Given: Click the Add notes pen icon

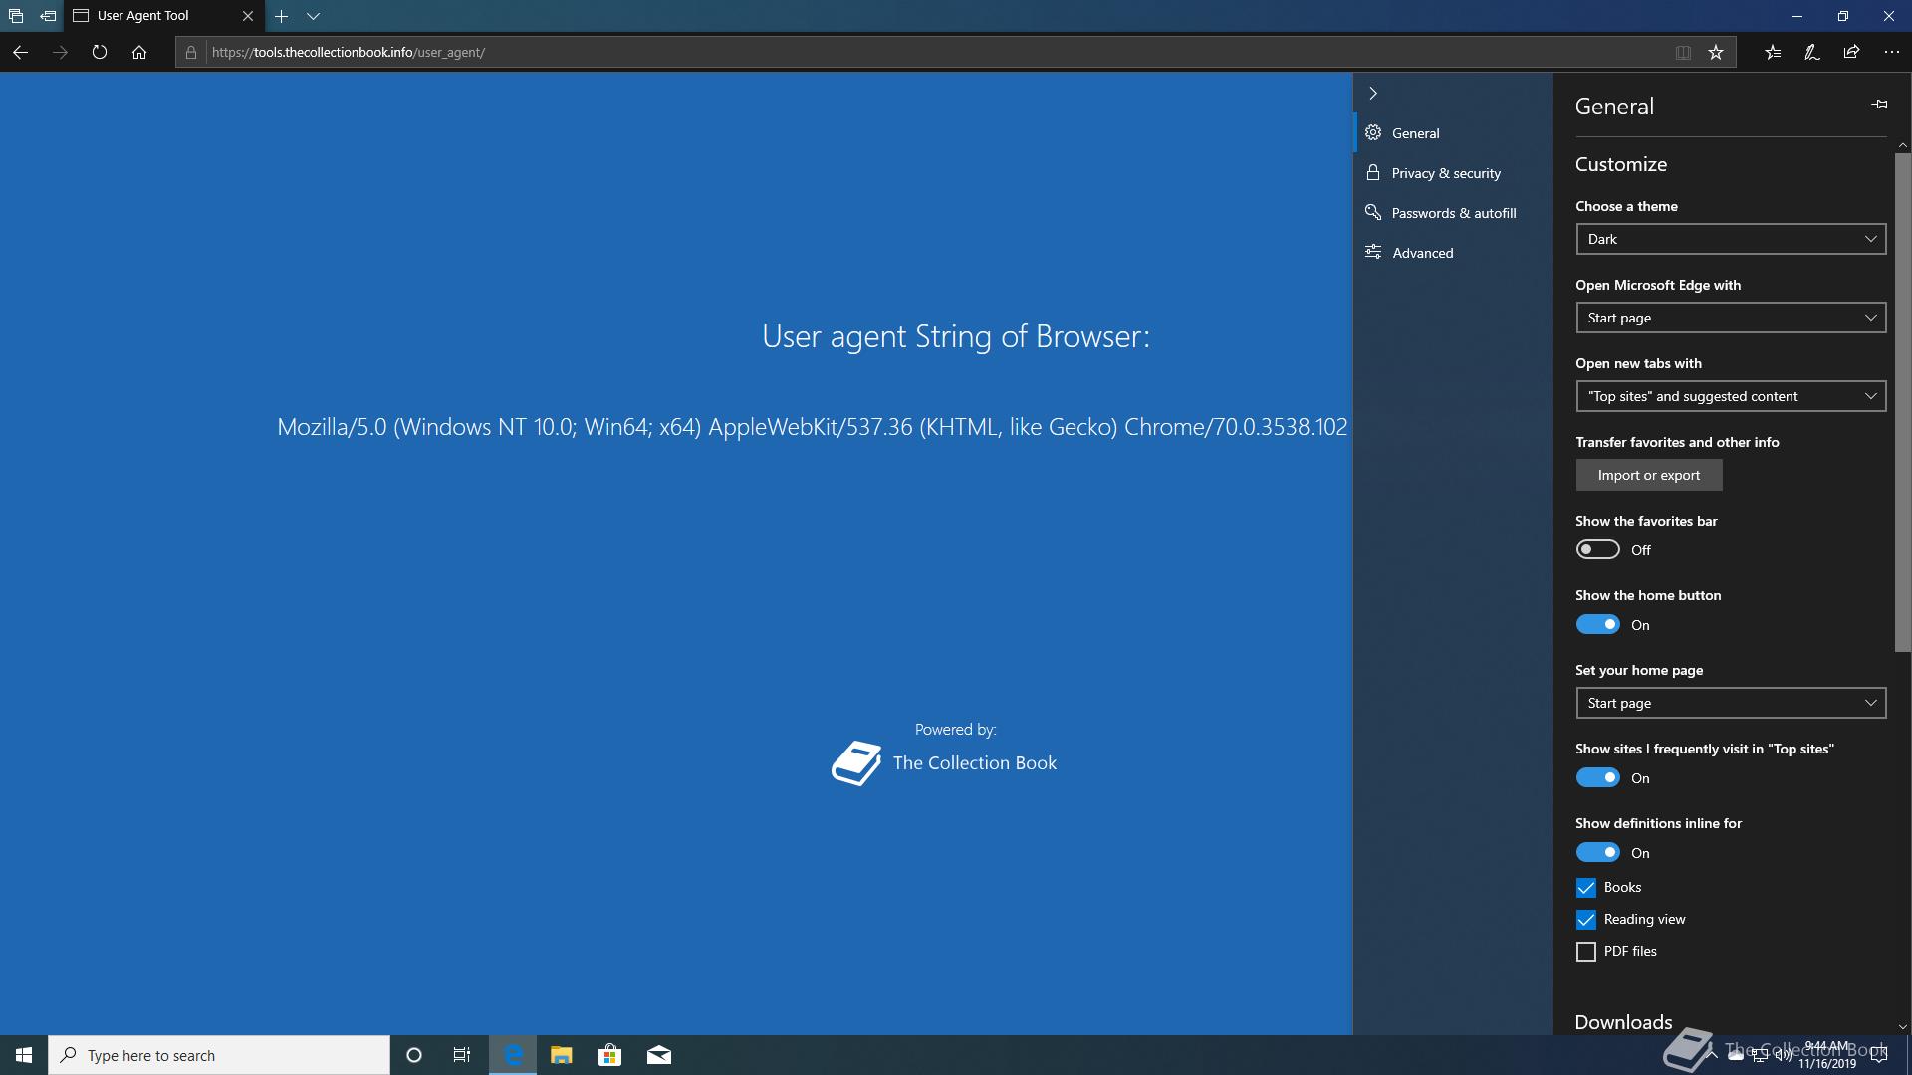Looking at the screenshot, I should click(x=1812, y=53).
